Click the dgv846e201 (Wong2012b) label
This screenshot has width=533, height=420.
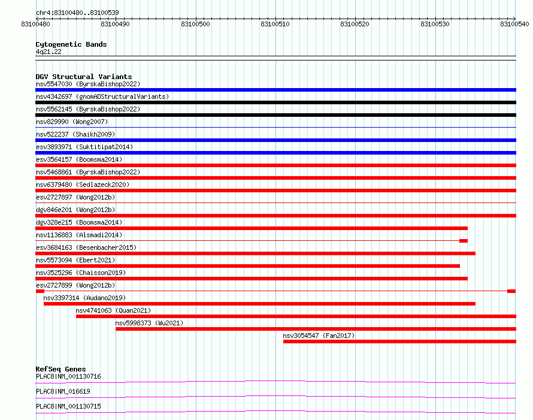75,210
